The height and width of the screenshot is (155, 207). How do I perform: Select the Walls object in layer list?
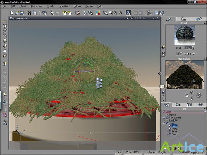tap(174, 129)
